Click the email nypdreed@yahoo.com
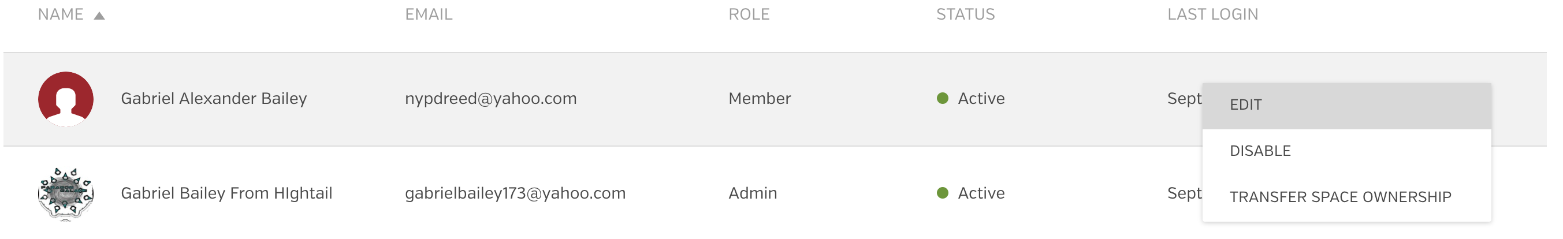Screen dimensions: 1563x239 pos(490,99)
